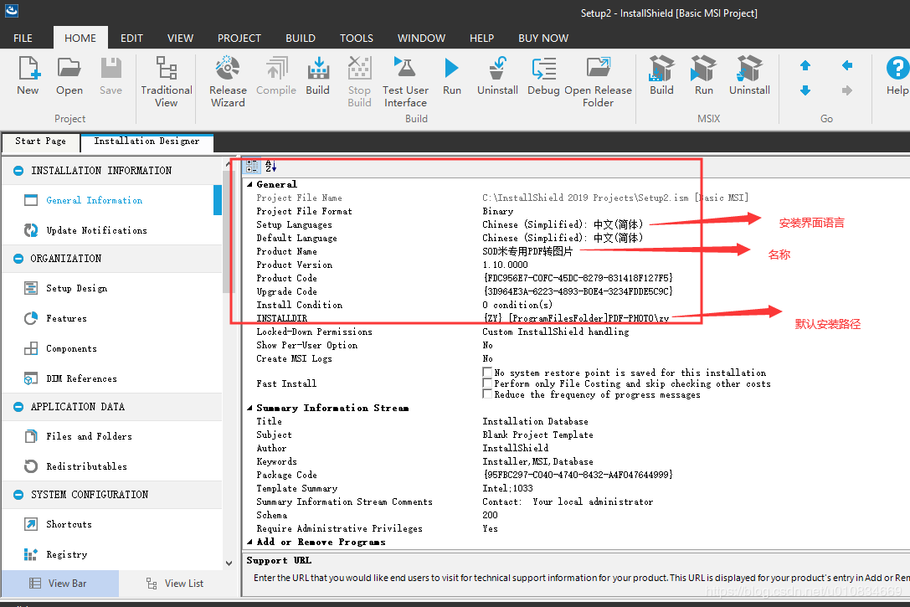The width and height of the screenshot is (910, 607).
Task: Check 'Perform only File Costing' option
Action: click(x=487, y=383)
